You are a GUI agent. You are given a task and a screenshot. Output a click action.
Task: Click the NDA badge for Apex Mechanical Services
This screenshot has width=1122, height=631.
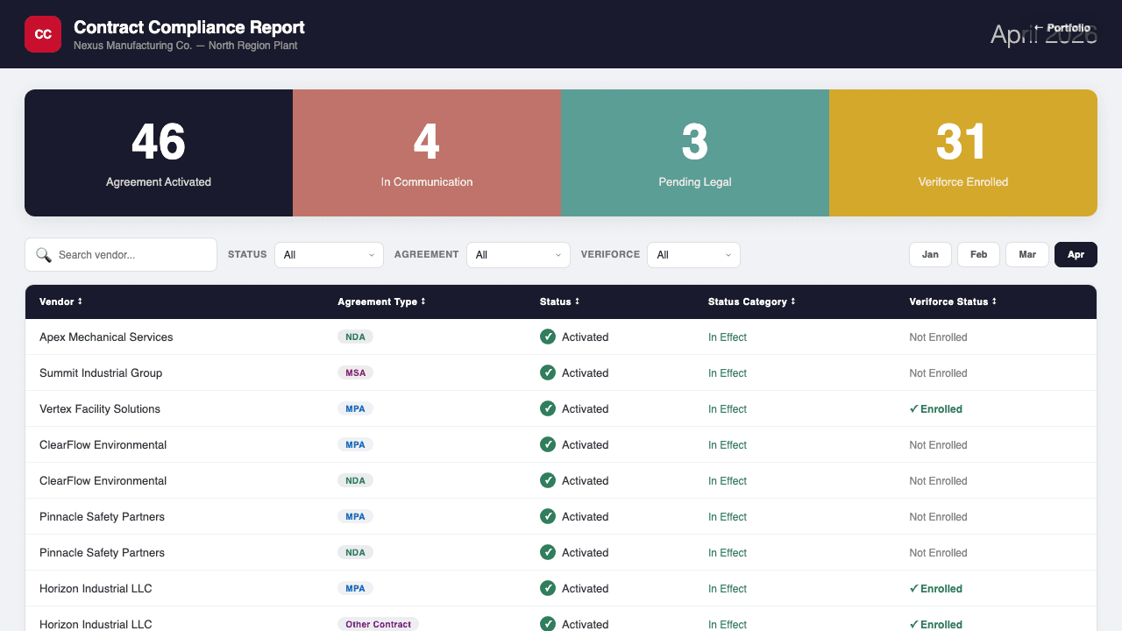[356, 337]
